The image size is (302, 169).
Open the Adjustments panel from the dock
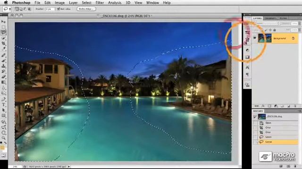point(247,50)
